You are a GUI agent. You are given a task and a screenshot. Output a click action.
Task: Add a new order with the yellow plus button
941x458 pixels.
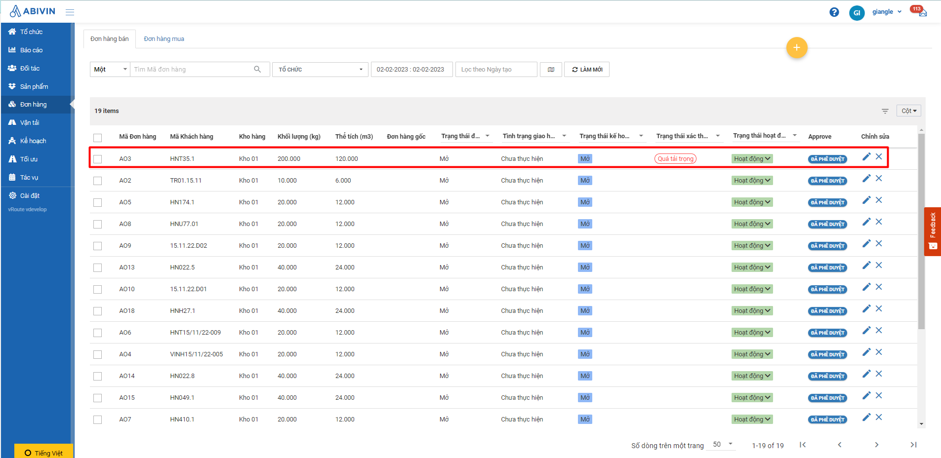tap(796, 47)
